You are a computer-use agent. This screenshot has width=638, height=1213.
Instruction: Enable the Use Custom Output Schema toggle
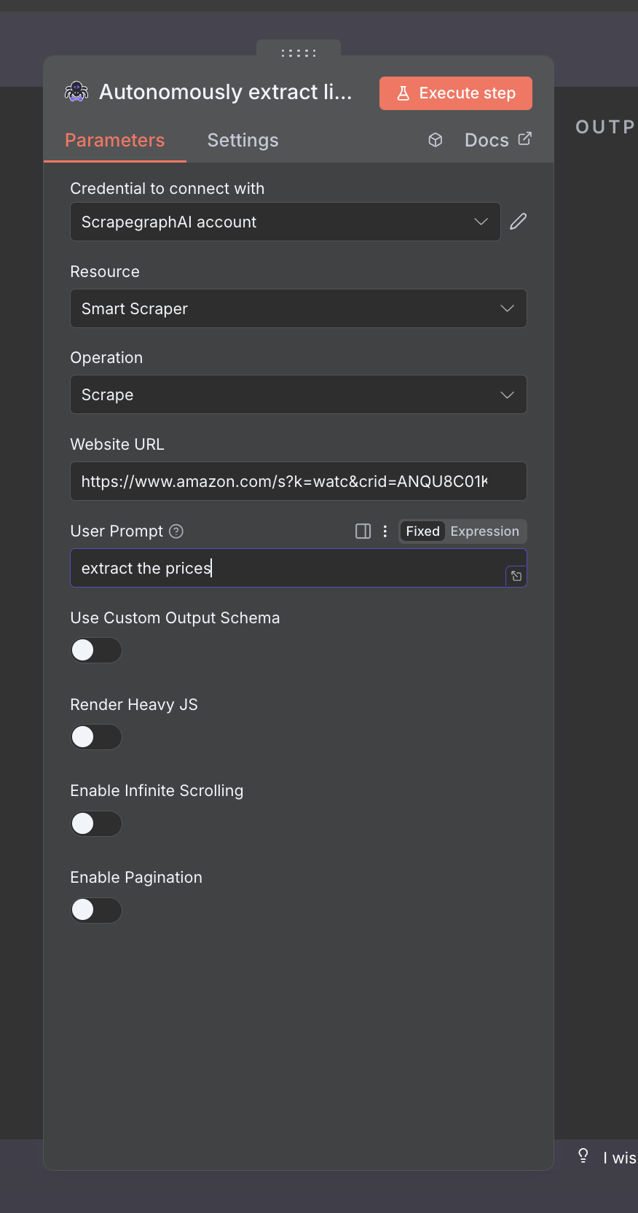[x=96, y=650]
